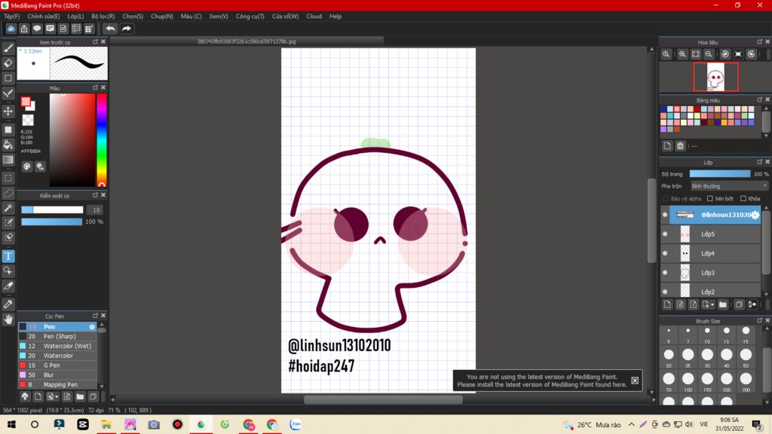772x434 pixels.
Task: Select the Magic Wand tool
Action: 8,208
